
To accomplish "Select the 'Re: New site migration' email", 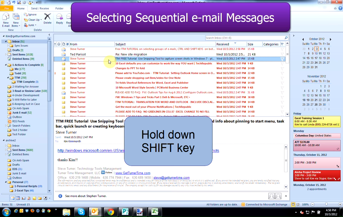I will pyautogui.click(x=169, y=54).
